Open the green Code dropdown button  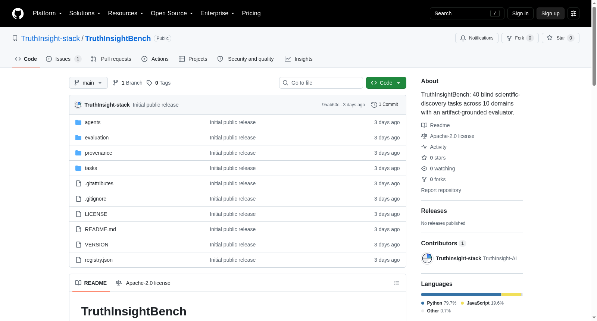point(386,83)
